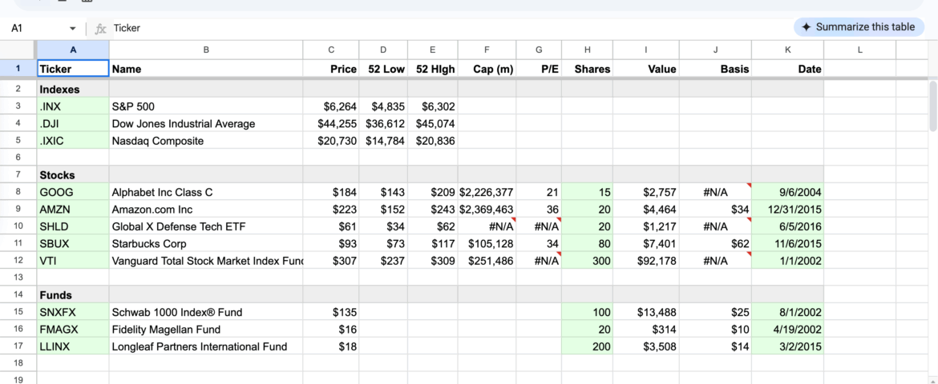Select row 1 header
Image resolution: width=938 pixels, height=384 pixels.
click(18, 69)
